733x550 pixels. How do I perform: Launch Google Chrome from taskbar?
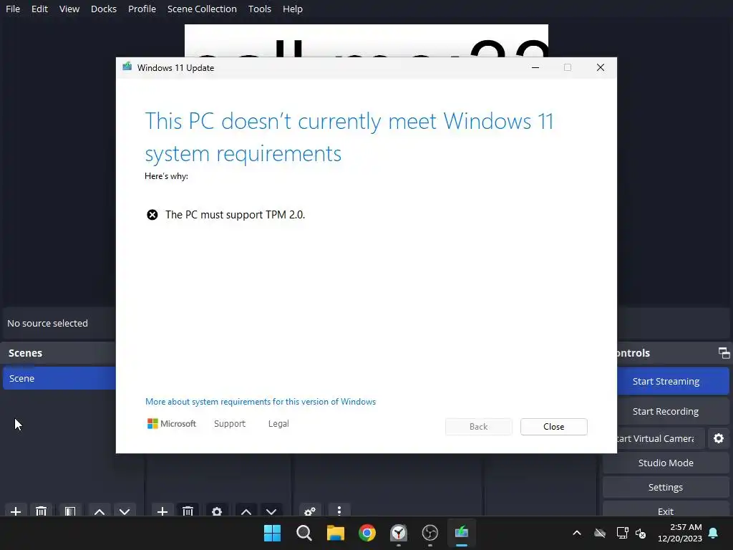coord(367,533)
